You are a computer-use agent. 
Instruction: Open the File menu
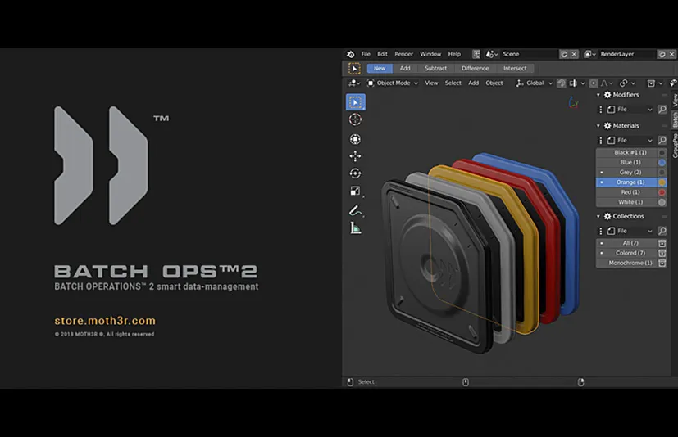coord(366,54)
